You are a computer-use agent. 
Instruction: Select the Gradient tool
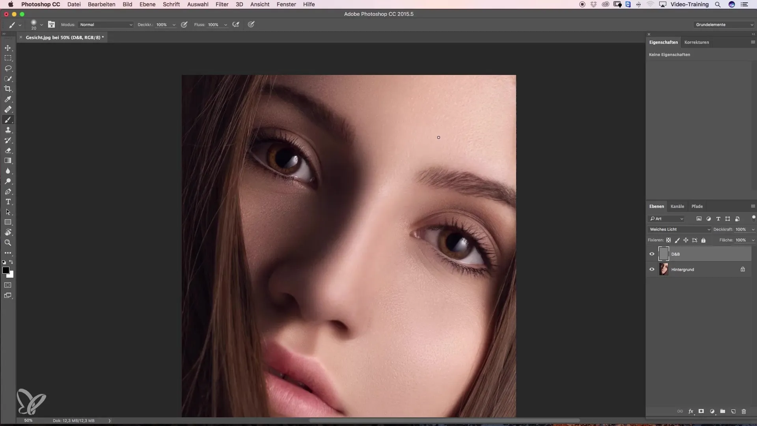coord(8,161)
